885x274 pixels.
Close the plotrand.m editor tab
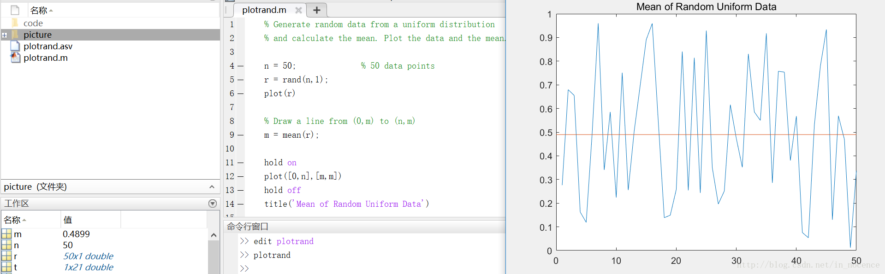pyautogui.click(x=298, y=10)
